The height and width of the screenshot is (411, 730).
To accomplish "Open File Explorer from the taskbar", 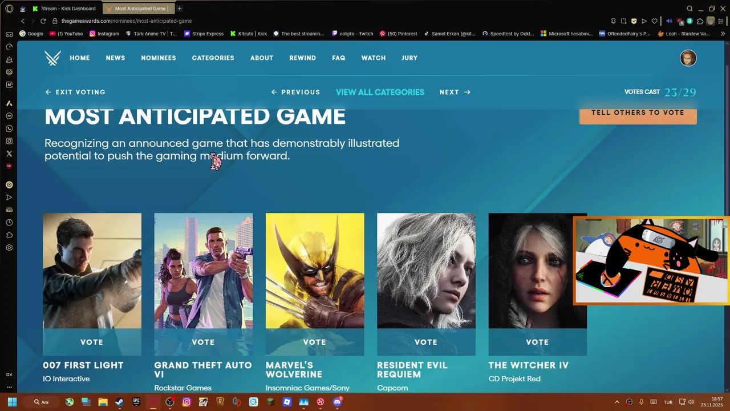I will pos(103,402).
